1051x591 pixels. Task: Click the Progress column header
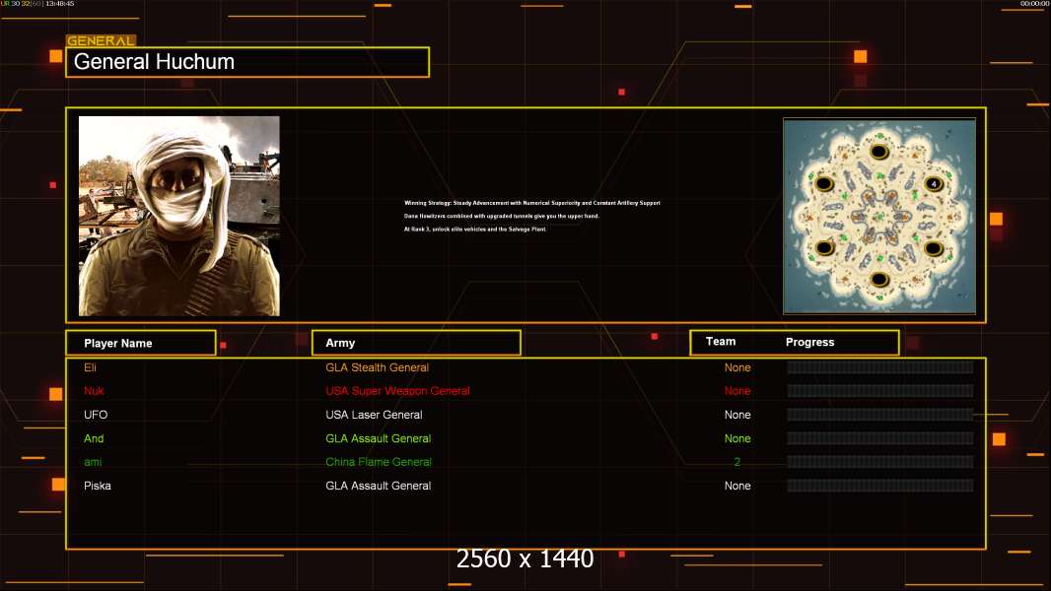point(809,342)
